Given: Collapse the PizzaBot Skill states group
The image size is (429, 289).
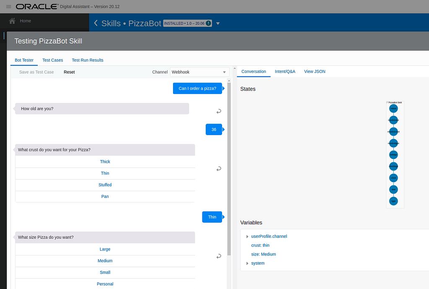Looking at the screenshot, I should (388, 102).
